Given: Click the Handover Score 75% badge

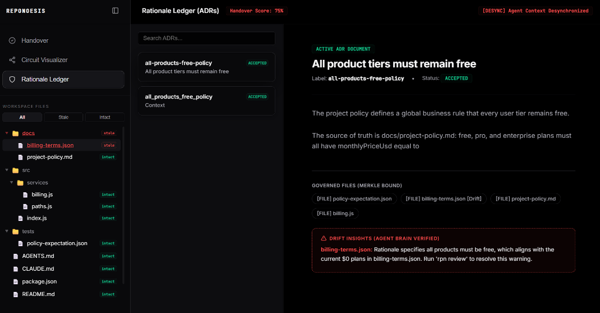Looking at the screenshot, I should point(257,11).
